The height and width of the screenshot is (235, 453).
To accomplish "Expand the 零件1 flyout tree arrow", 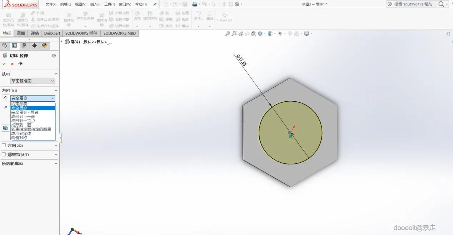I will [x=62, y=42].
